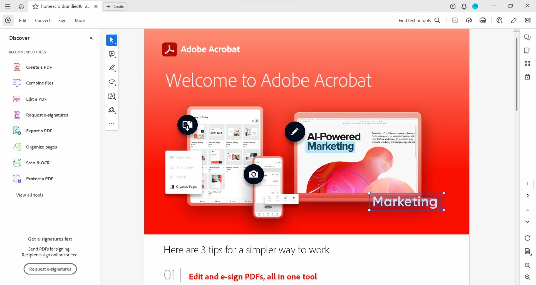Open the hamburger main menu
Image resolution: width=536 pixels, height=285 pixels.
pos(7,6)
